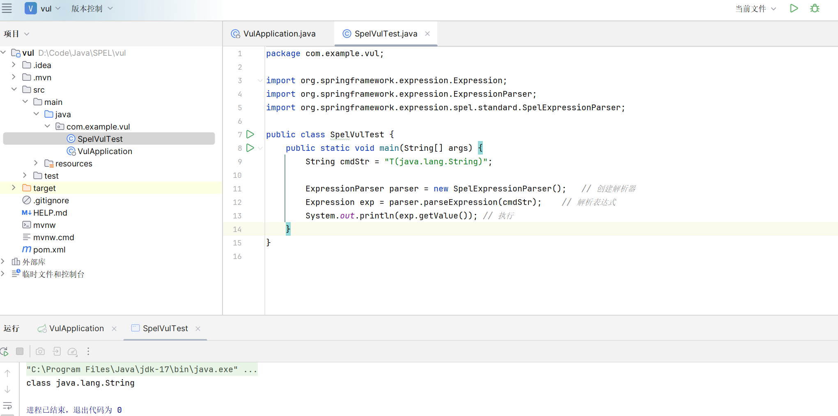Screen dimensions: 838x416
Task: Expand the resources folder
Action: (36, 163)
